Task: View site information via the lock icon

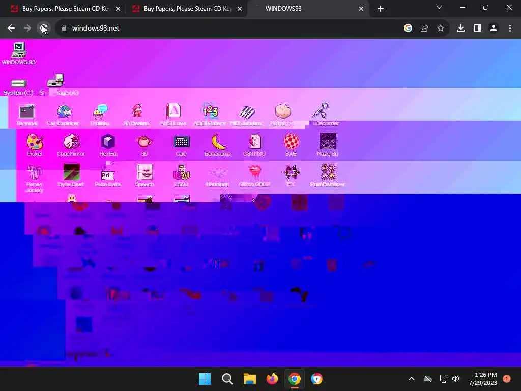Action: pos(64,29)
